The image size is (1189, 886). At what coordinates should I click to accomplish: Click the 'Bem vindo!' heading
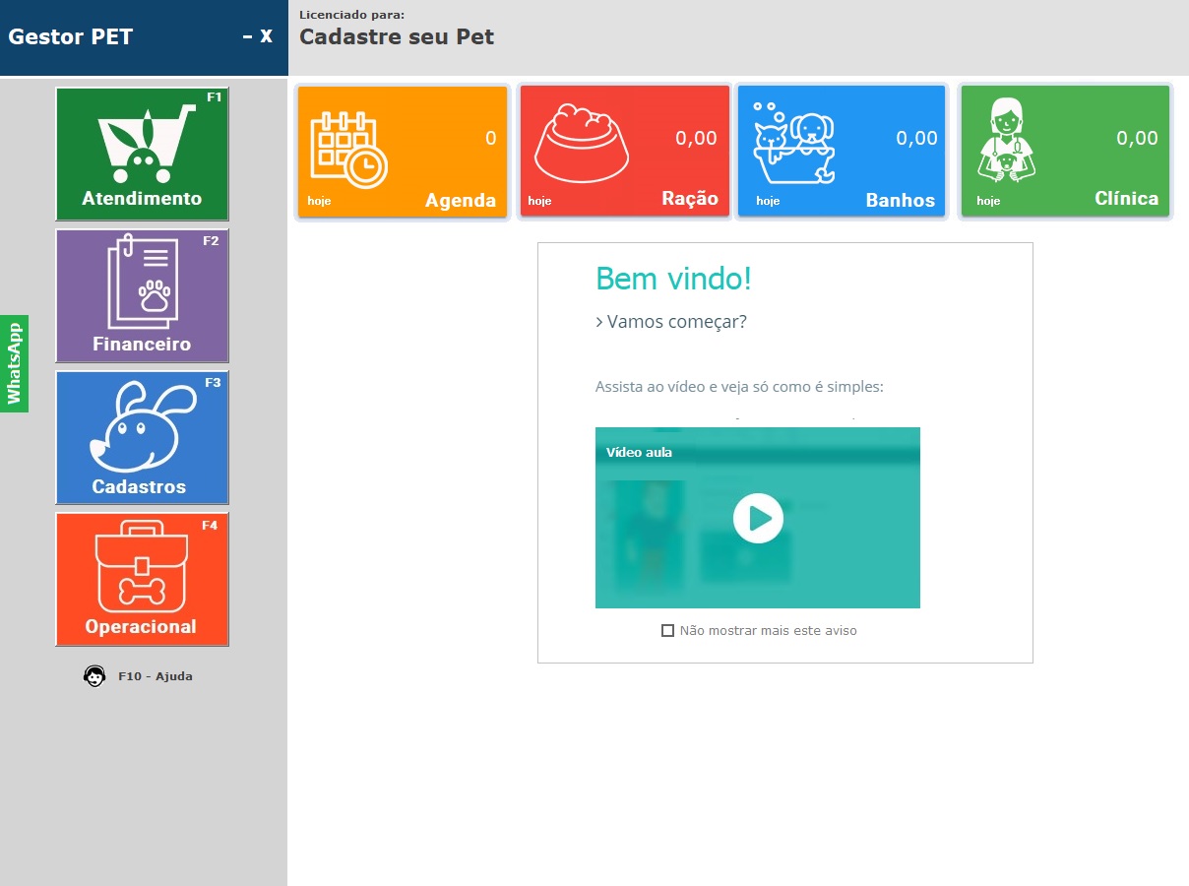point(673,279)
